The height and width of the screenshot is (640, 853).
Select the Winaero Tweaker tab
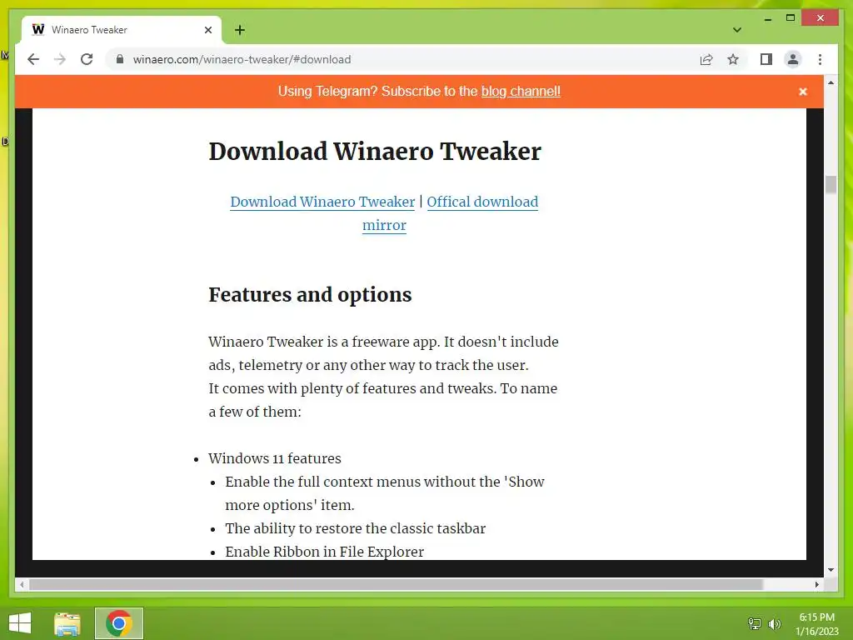pyautogui.click(x=122, y=30)
